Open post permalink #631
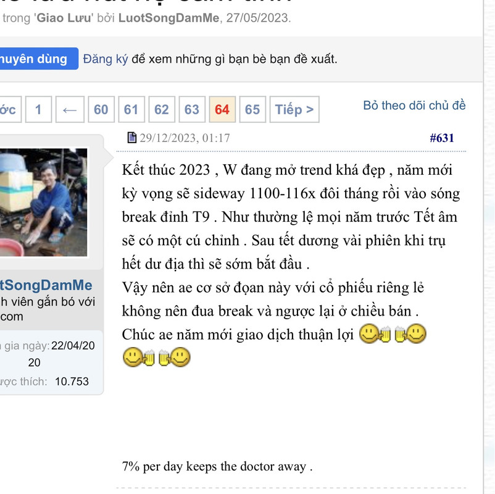Screen dimensions: 495x494 (x=442, y=138)
